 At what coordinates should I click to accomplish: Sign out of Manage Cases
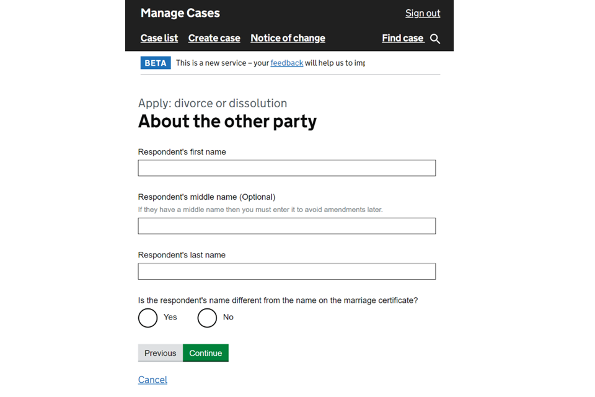(x=423, y=13)
